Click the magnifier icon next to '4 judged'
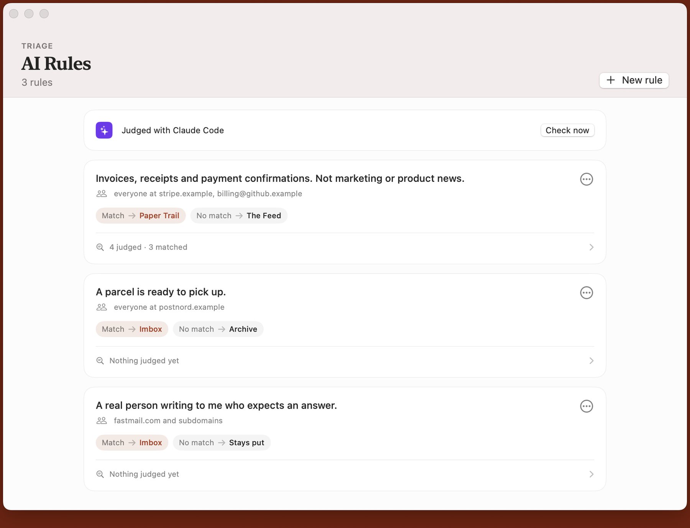 click(x=100, y=247)
